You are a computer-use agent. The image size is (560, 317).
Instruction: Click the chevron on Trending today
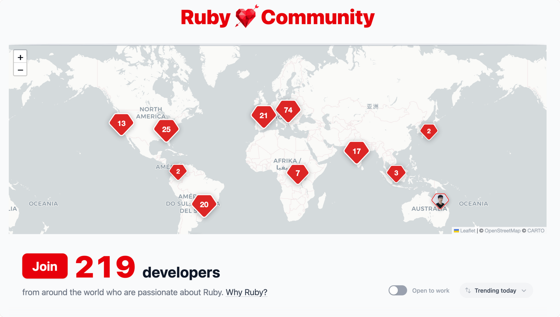point(524,291)
